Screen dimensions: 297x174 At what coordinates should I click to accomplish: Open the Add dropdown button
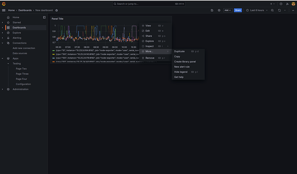[228, 10]
